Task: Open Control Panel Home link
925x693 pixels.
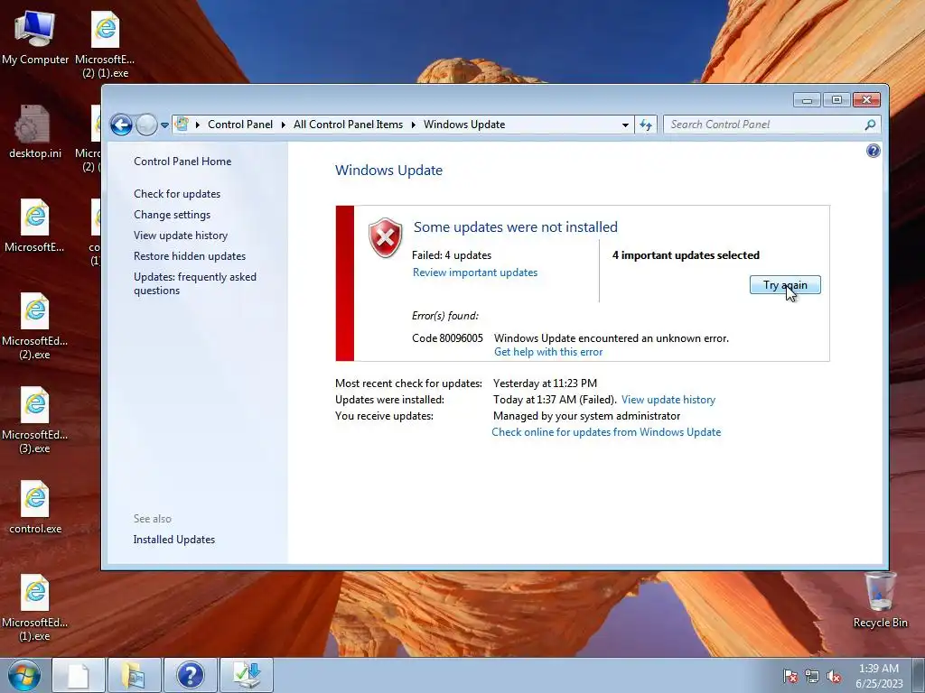Action: tap(182, 162)
